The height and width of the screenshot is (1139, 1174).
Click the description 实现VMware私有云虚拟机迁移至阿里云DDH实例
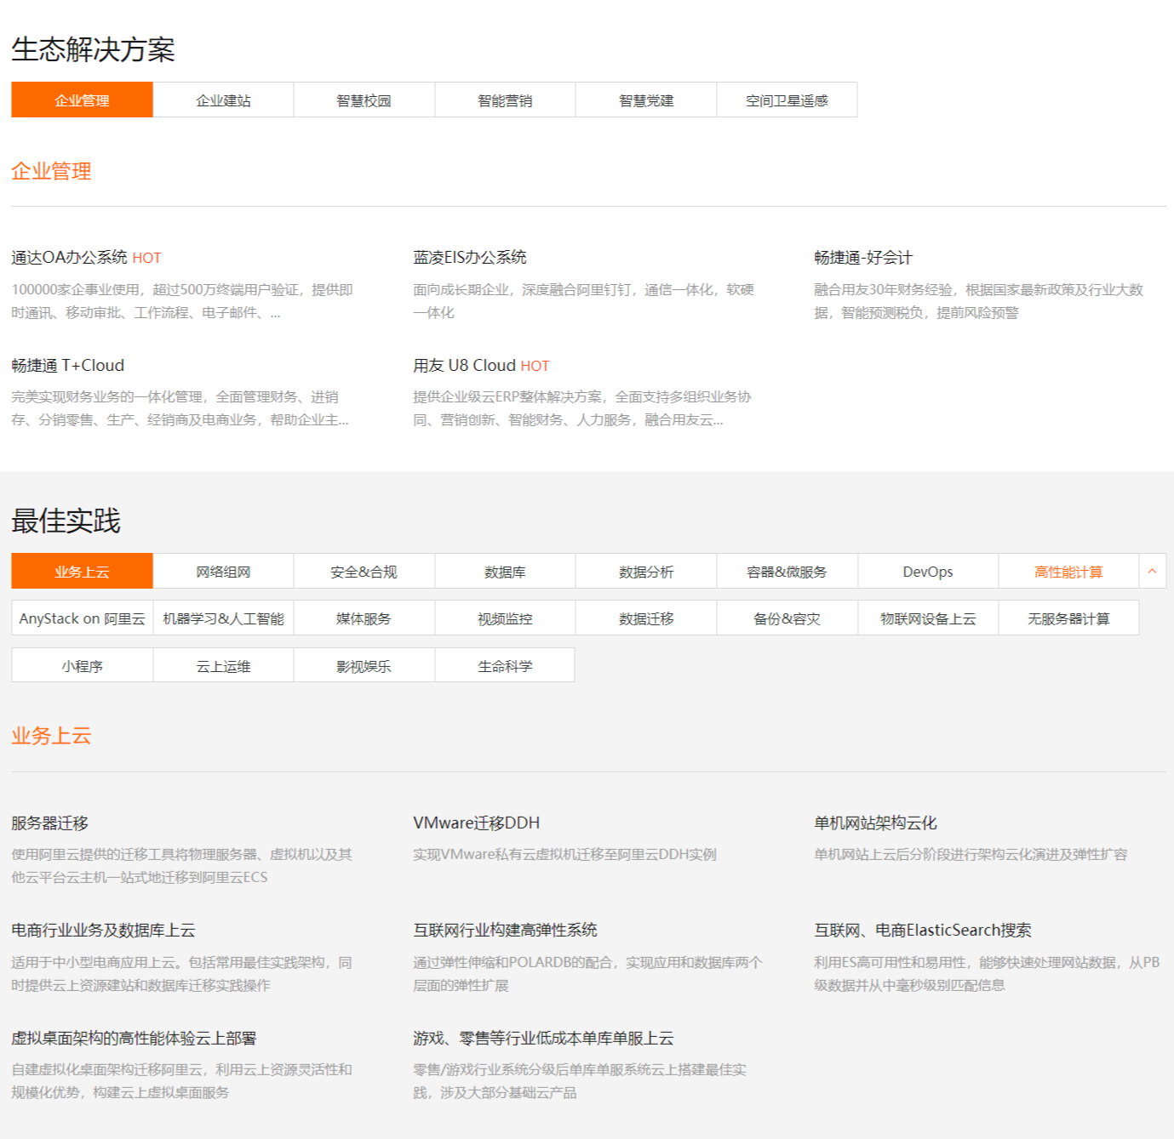[564, 854]
